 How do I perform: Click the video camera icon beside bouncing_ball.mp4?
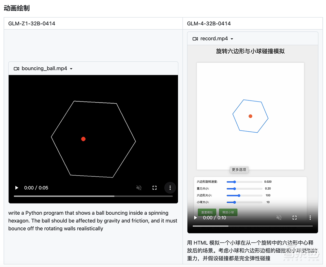coord(16,68)
